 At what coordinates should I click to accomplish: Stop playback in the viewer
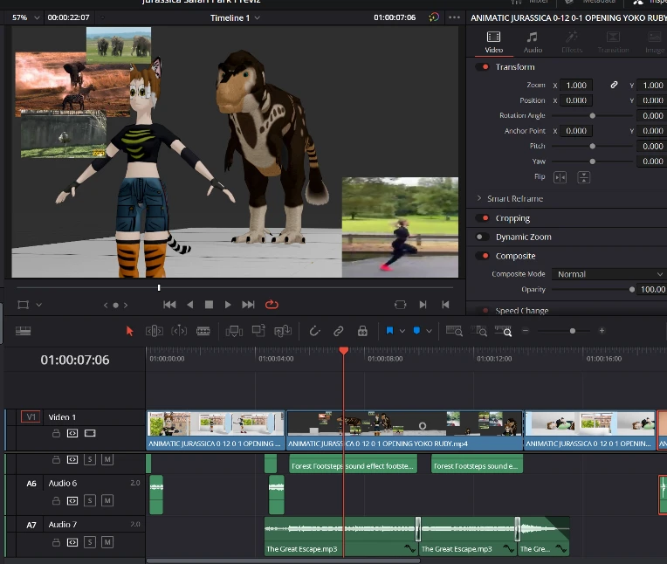click(x=209, y=305)
